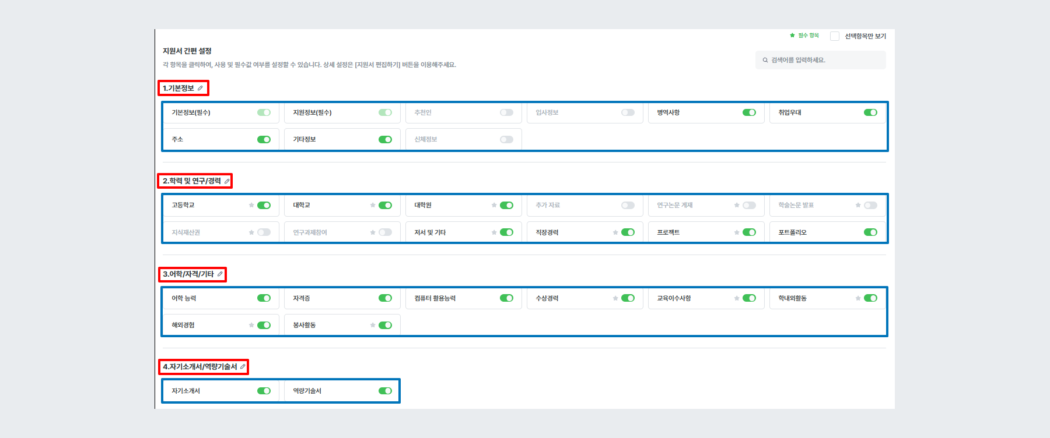Click the star icon on the 대학원 card
This screenshot has width=1050, height=438.
[x=494, y=205]
